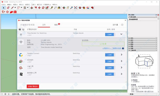Screen dimensions: 160x96
Task: Open the Tape Measure tool
Action: pyautogui.click(x=52, y=8)
